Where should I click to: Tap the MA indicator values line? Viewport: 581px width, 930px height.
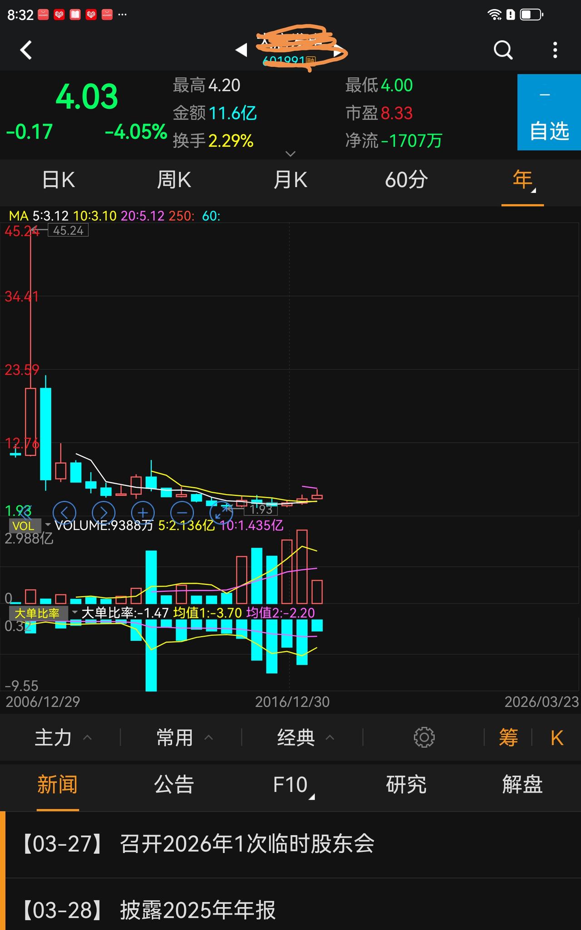(115, 216)
